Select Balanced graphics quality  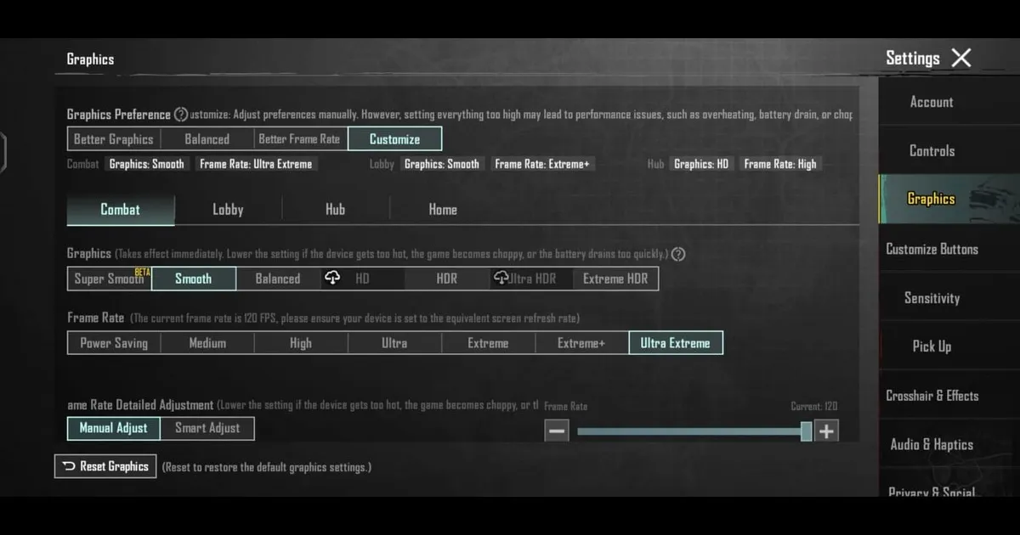pos(278,278)
